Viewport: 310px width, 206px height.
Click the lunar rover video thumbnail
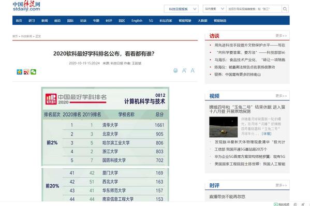[224, 127]
